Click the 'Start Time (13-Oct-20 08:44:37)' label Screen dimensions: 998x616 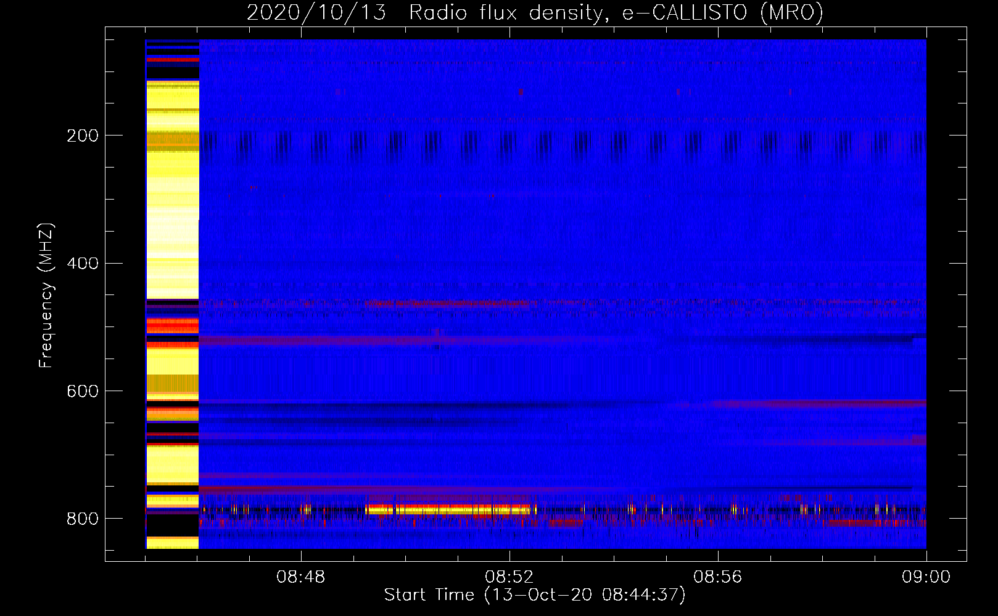point(535,595)
